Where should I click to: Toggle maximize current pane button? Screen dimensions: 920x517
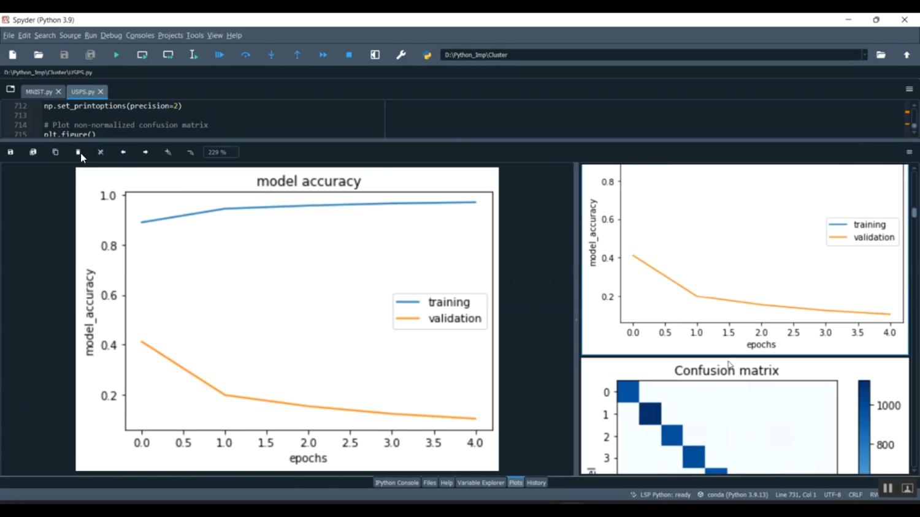click(x=375, y=55)
